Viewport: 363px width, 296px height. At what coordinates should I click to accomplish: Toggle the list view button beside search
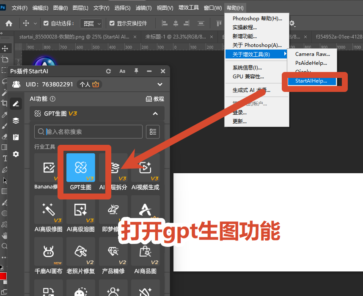pyautogui.click(x=153, y=132)
